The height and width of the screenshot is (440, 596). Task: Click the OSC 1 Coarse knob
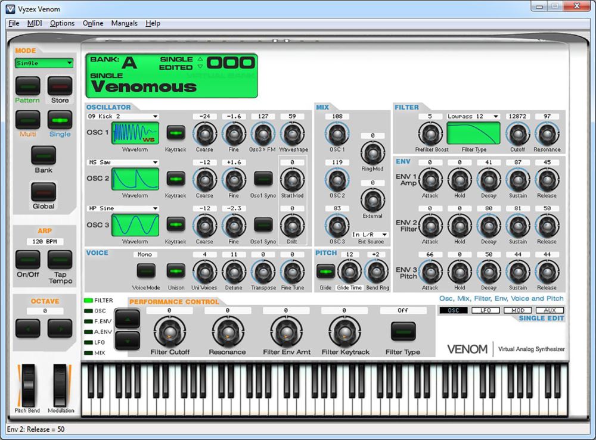pyautogui.click(x=204, y=133)
